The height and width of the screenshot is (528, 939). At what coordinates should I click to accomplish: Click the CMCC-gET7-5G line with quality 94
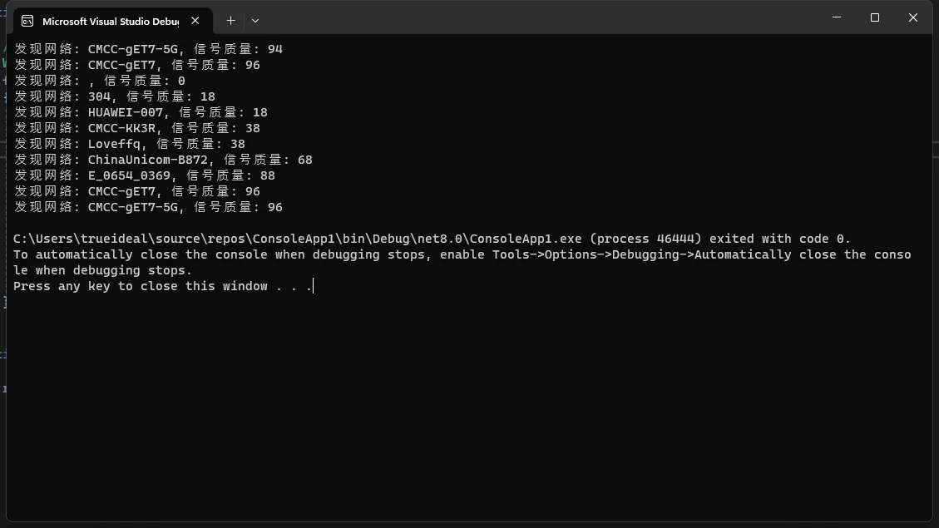click(x=148, y=48)
